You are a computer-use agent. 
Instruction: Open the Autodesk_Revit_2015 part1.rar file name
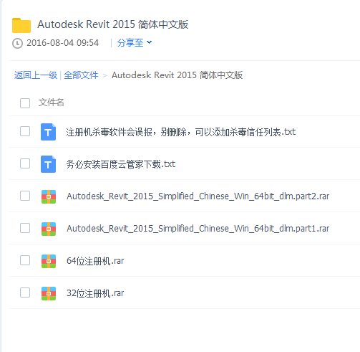198,229
